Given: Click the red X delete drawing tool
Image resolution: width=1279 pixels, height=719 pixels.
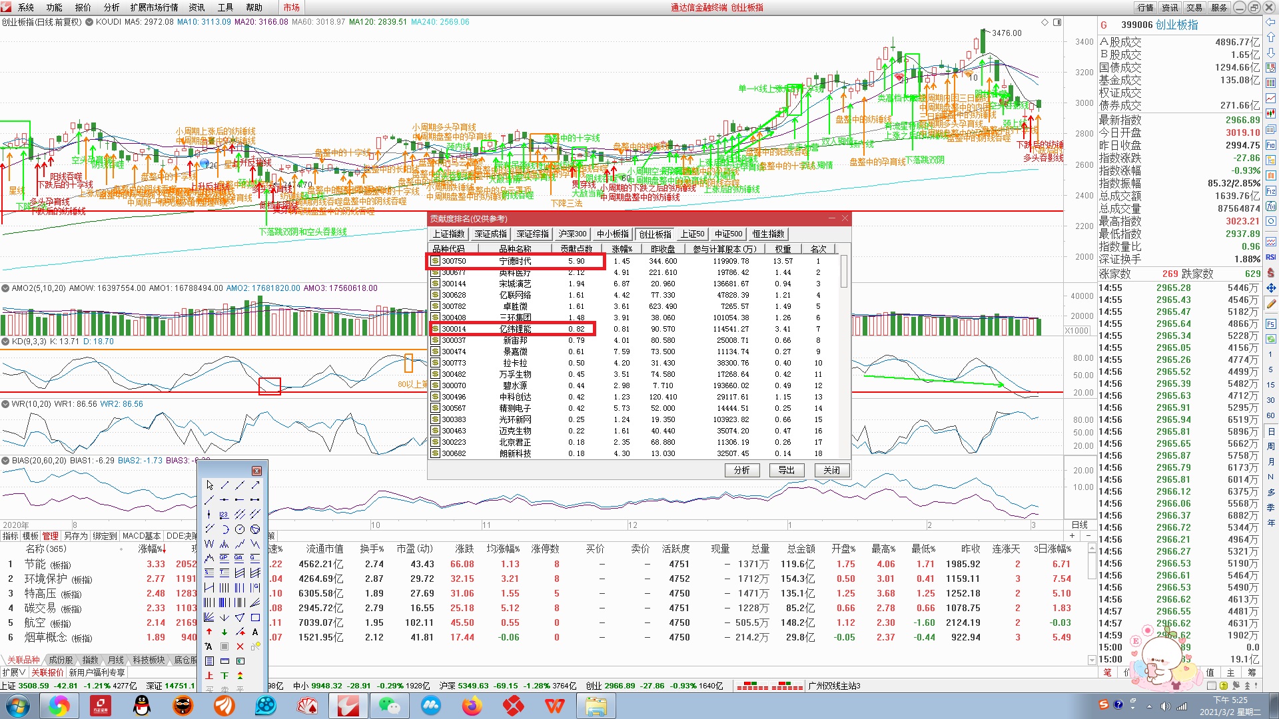Looking at the screenshot, I should point(240,646).
